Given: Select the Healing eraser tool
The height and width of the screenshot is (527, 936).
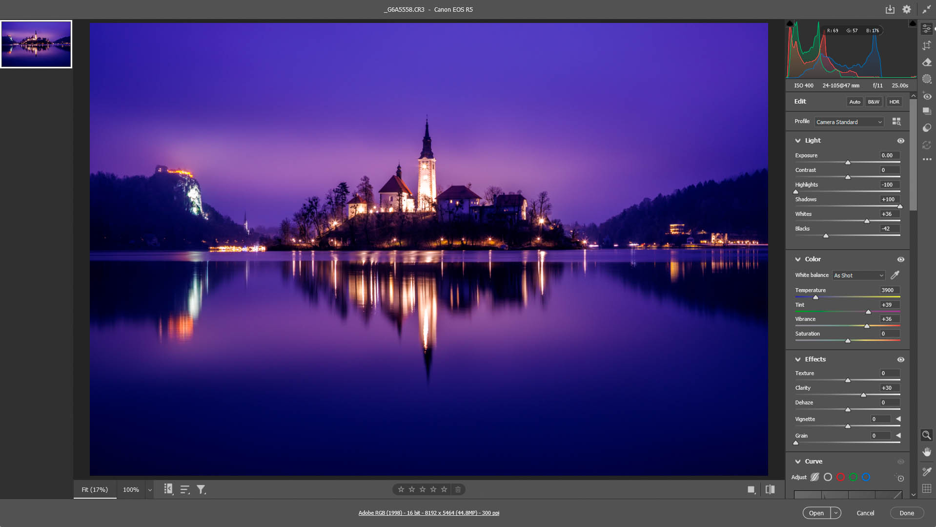Looking at the screenshot, I should click(x=927, y=62).
